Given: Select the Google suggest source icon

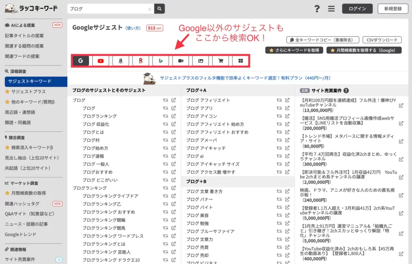Looking at the screenshot, I should pyautogui.click(x=80, y=61).
